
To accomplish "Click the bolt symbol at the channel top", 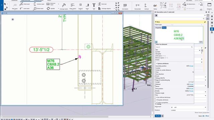I will tap(88, 47).
